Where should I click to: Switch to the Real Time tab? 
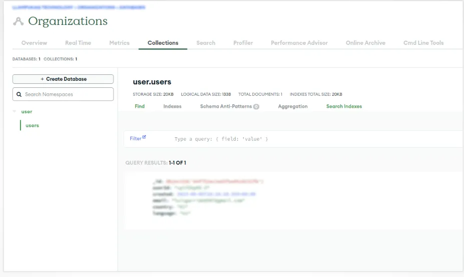pos(78,43)
